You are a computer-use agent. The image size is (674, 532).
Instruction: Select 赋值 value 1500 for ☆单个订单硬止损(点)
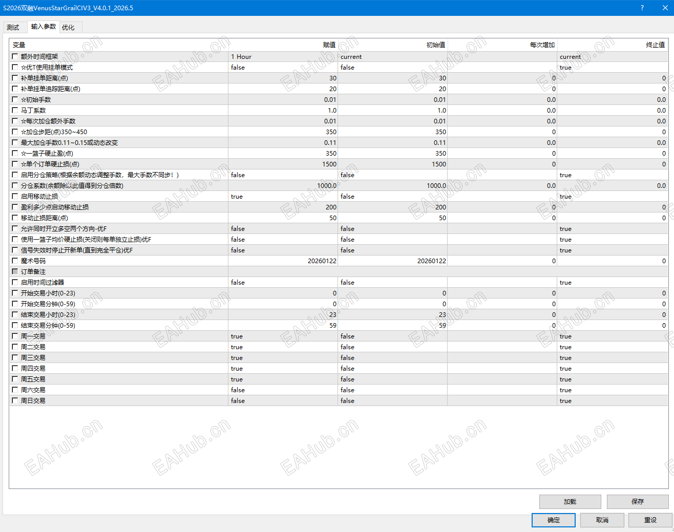coord(283,164)
